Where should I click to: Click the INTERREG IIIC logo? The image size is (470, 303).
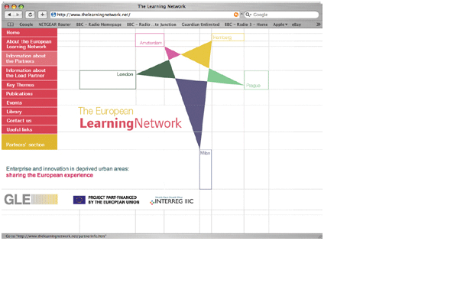coord(172,200)
